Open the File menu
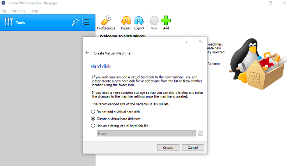This screenshot has height=166, width=292. coord(4,11)
